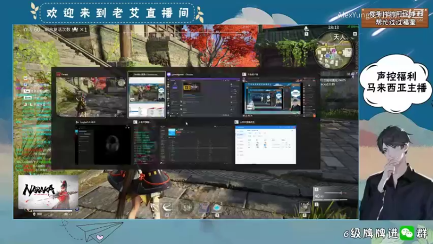This screenshot has height=244, width=433.
Task: Click the chat window title icon
Action: (135, 122)
